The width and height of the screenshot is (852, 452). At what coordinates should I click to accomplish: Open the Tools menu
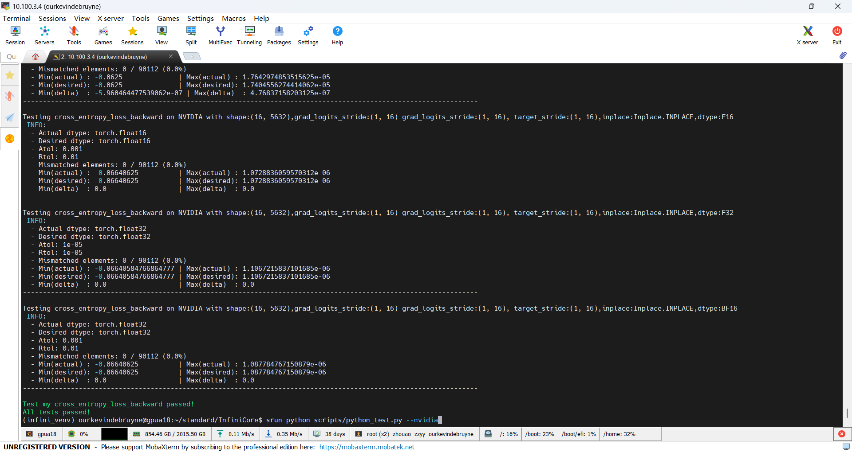tap(141, 18)
